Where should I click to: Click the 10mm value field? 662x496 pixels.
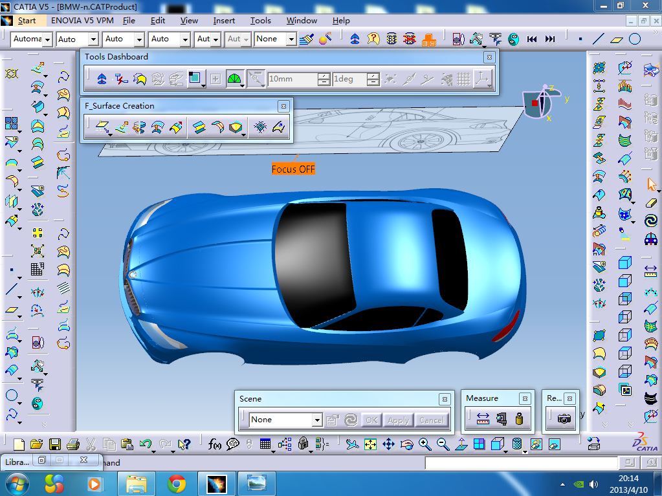click(x=293, y=79)
